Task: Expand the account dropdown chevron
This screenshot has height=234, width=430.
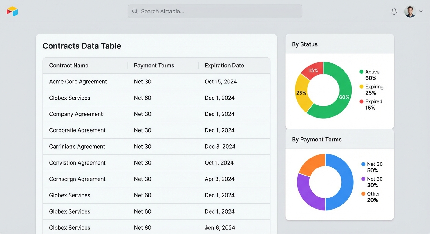Action: pyautogui.click(x=421, y=12)
